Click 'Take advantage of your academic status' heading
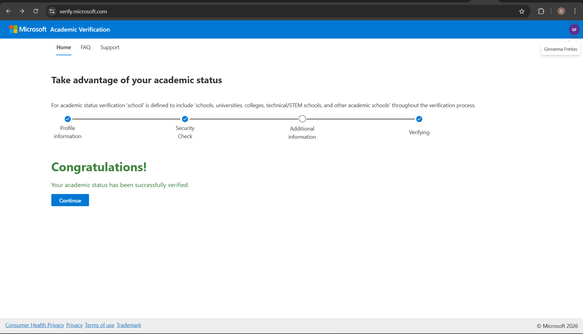 (x=137, y=80)
